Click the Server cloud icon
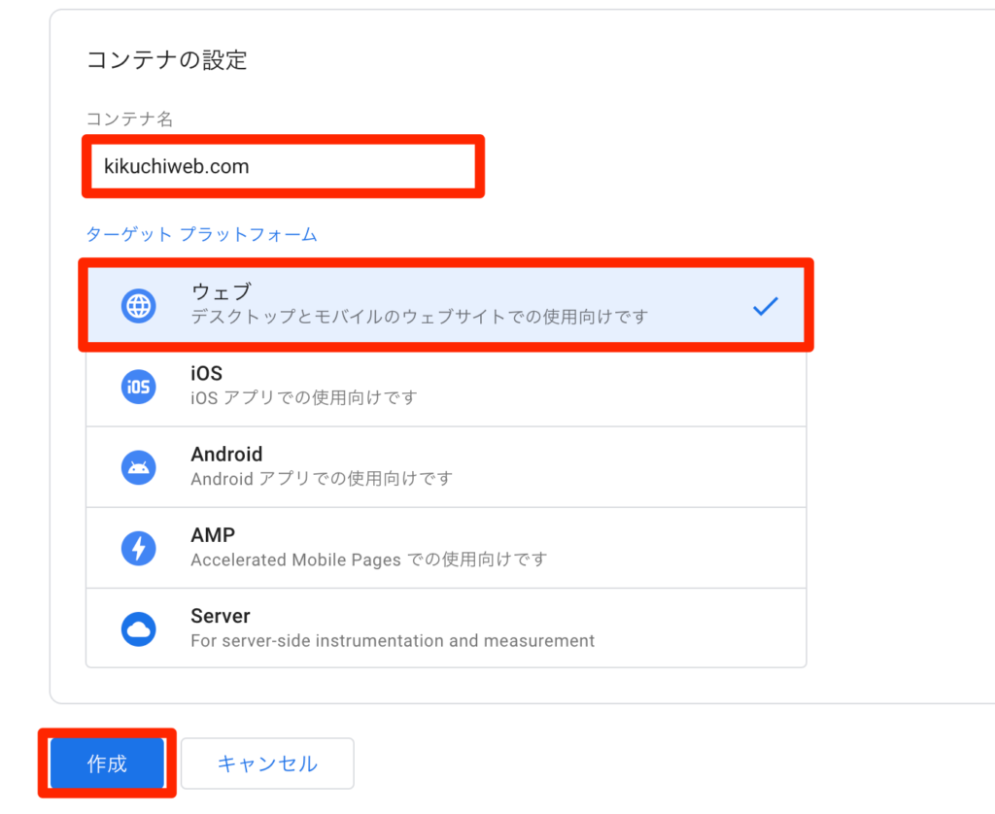This screenshot has height=814, width=995. click(x=138, y=629)
